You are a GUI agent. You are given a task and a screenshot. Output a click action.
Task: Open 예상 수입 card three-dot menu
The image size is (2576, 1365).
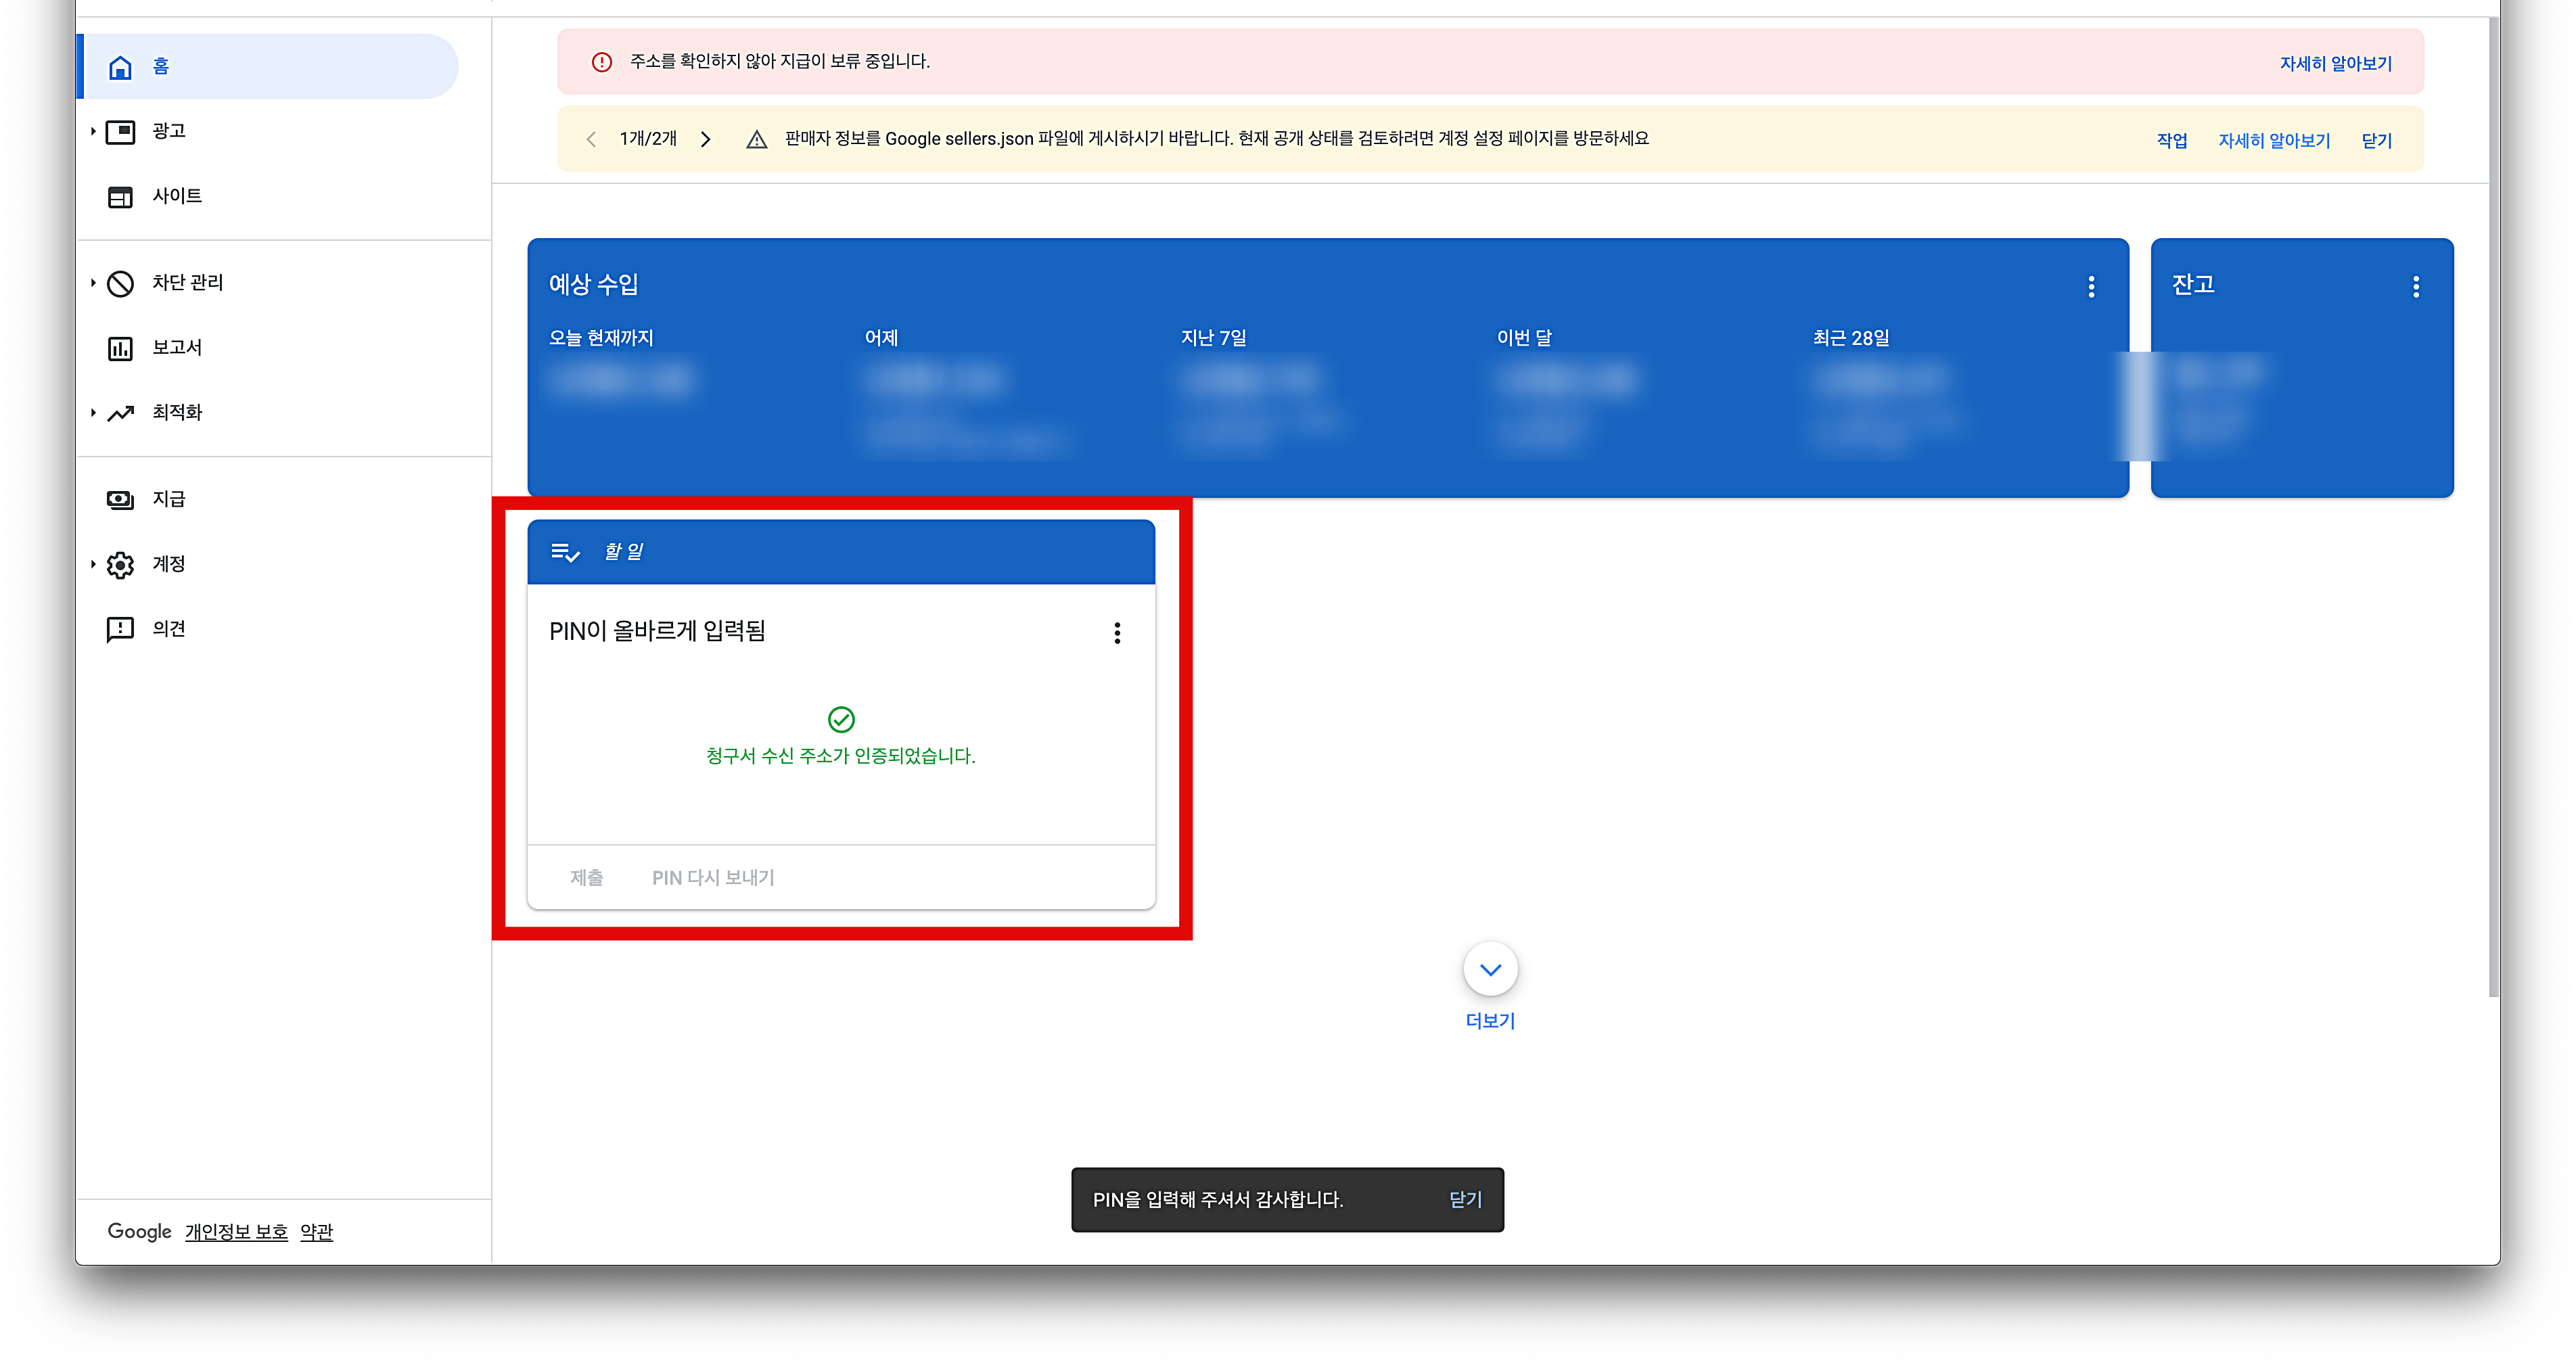point(2091,288)
